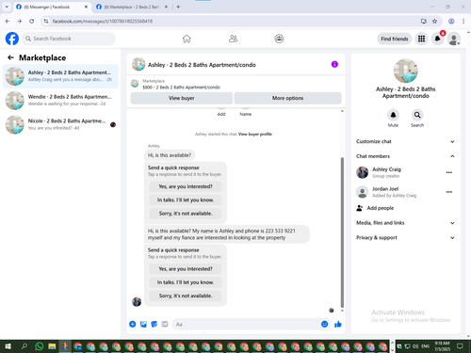Open Ashley's group avatar in the right panel
The height and width of the screenshot is (353, 471).
pyautogui.click(x=405, y=71)
